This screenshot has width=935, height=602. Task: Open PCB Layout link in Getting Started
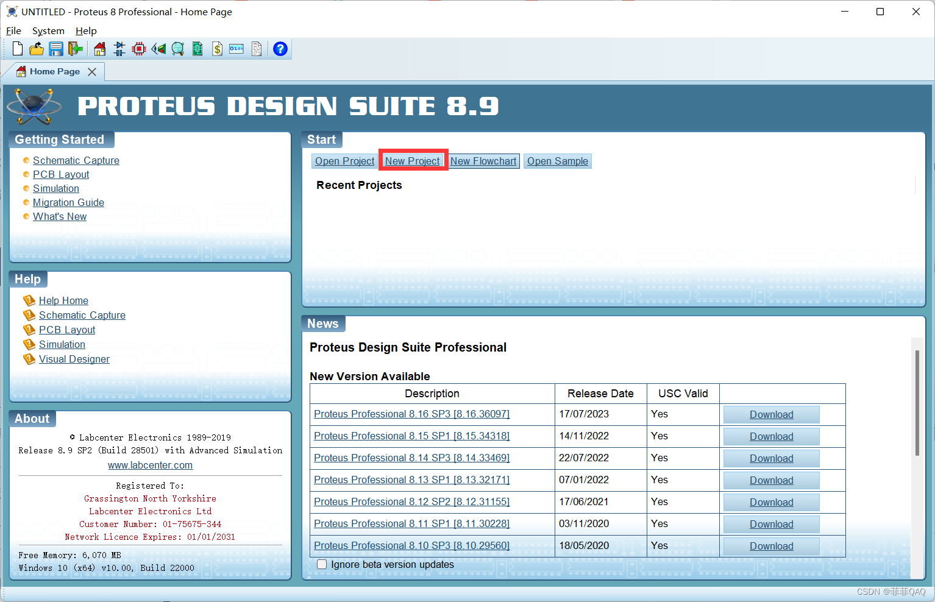point(61,174)
